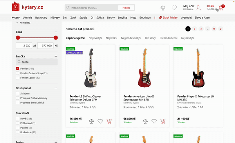
Task: Click the magnifier icon in brand filter
Action: coord(19,62)
